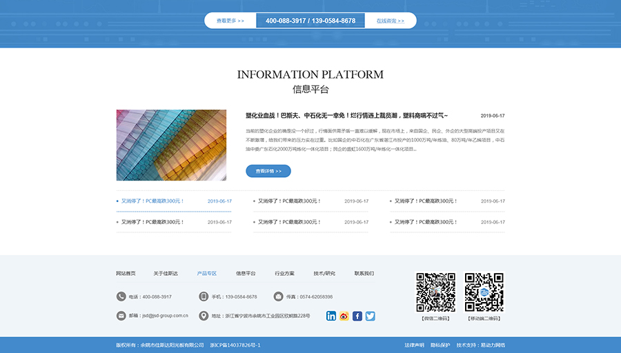Click the email envelope icon in footer
The image size is (621, 353).
tap(121, 316)
